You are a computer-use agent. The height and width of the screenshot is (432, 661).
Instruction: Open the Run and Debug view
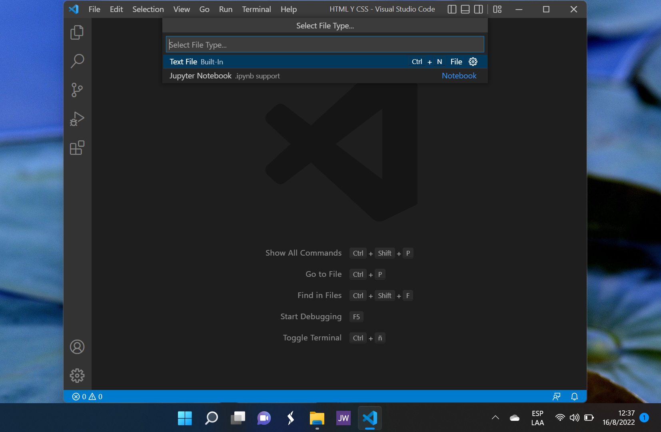click(77, 119)
